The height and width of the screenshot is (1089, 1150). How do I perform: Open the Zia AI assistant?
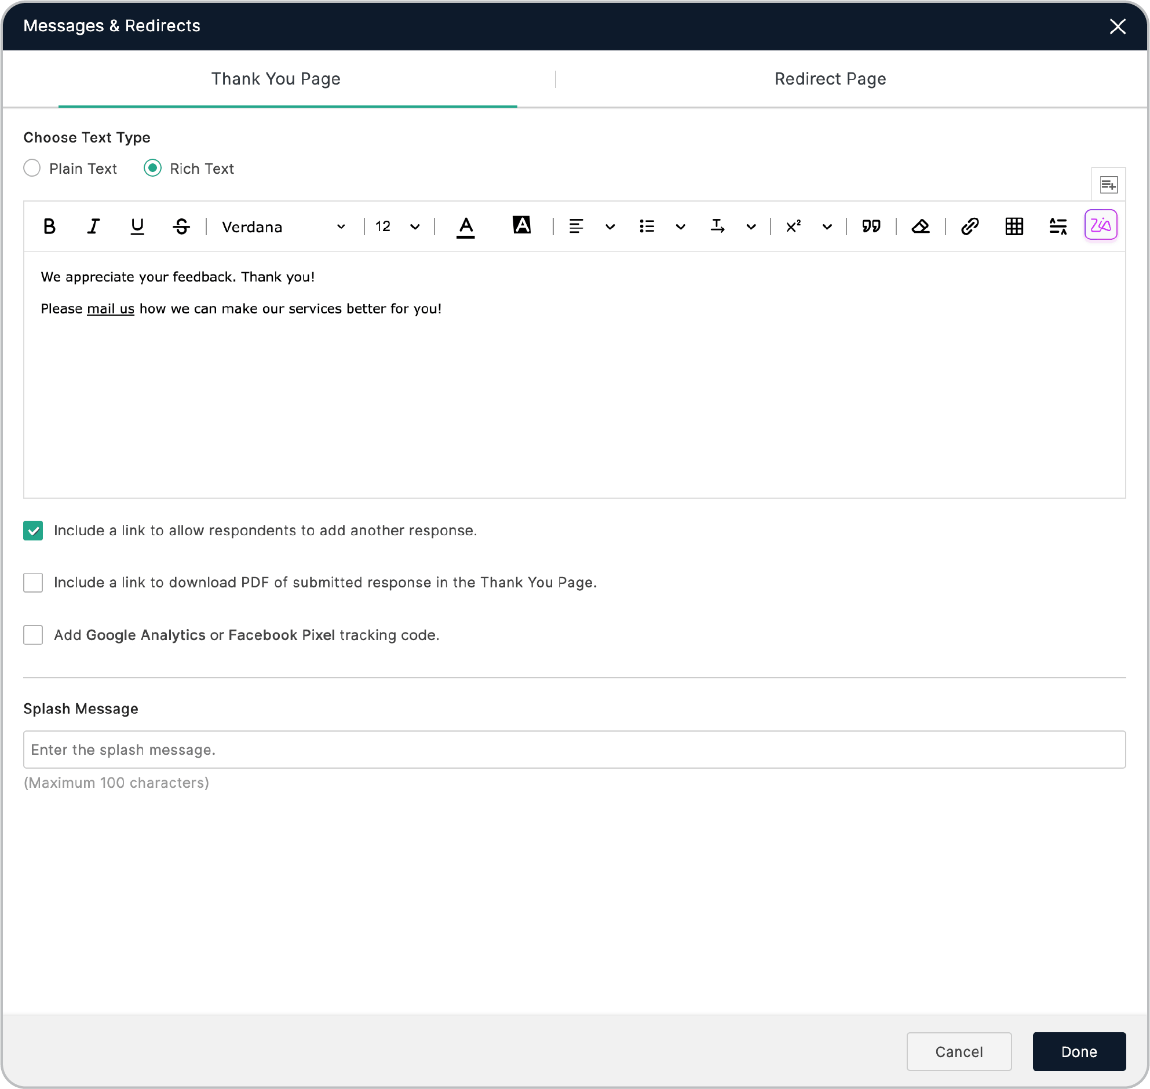point(1101,225)
